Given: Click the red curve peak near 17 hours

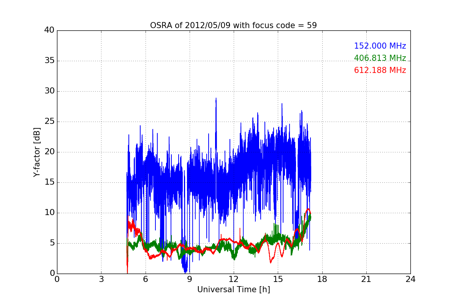Looking at the screenshot, I should (x=308, y=209).
